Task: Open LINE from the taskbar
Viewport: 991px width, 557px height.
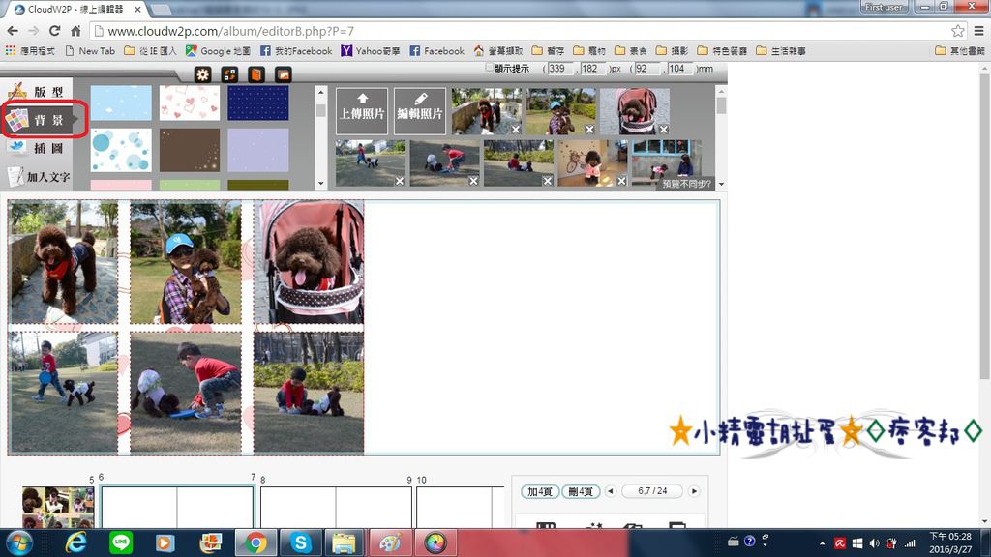Action: coord(121,542)
